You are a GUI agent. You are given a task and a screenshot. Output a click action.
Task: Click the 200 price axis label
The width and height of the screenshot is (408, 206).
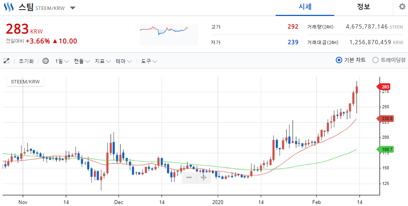click(x=386, y=137)
